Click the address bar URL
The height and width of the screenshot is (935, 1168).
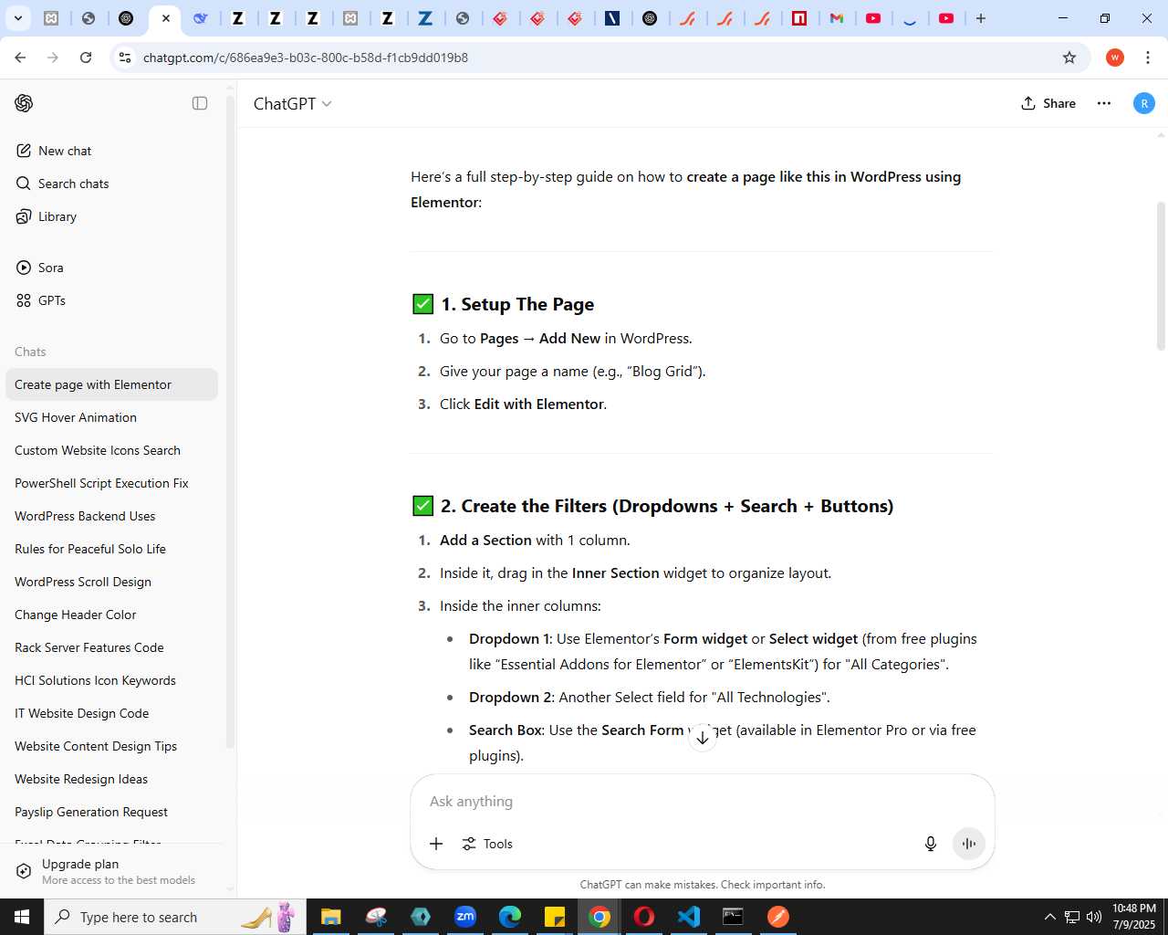tap(306, 58)
